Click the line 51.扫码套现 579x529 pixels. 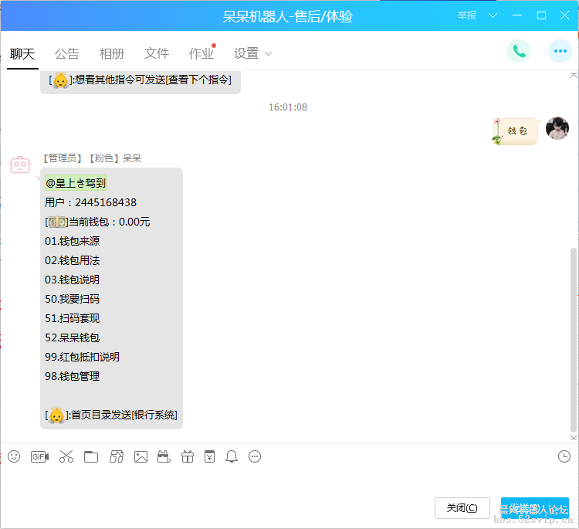pos(72,318)
